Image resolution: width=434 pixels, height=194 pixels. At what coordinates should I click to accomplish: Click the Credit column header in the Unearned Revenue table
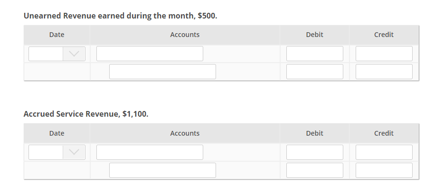(x=384, y=35)
